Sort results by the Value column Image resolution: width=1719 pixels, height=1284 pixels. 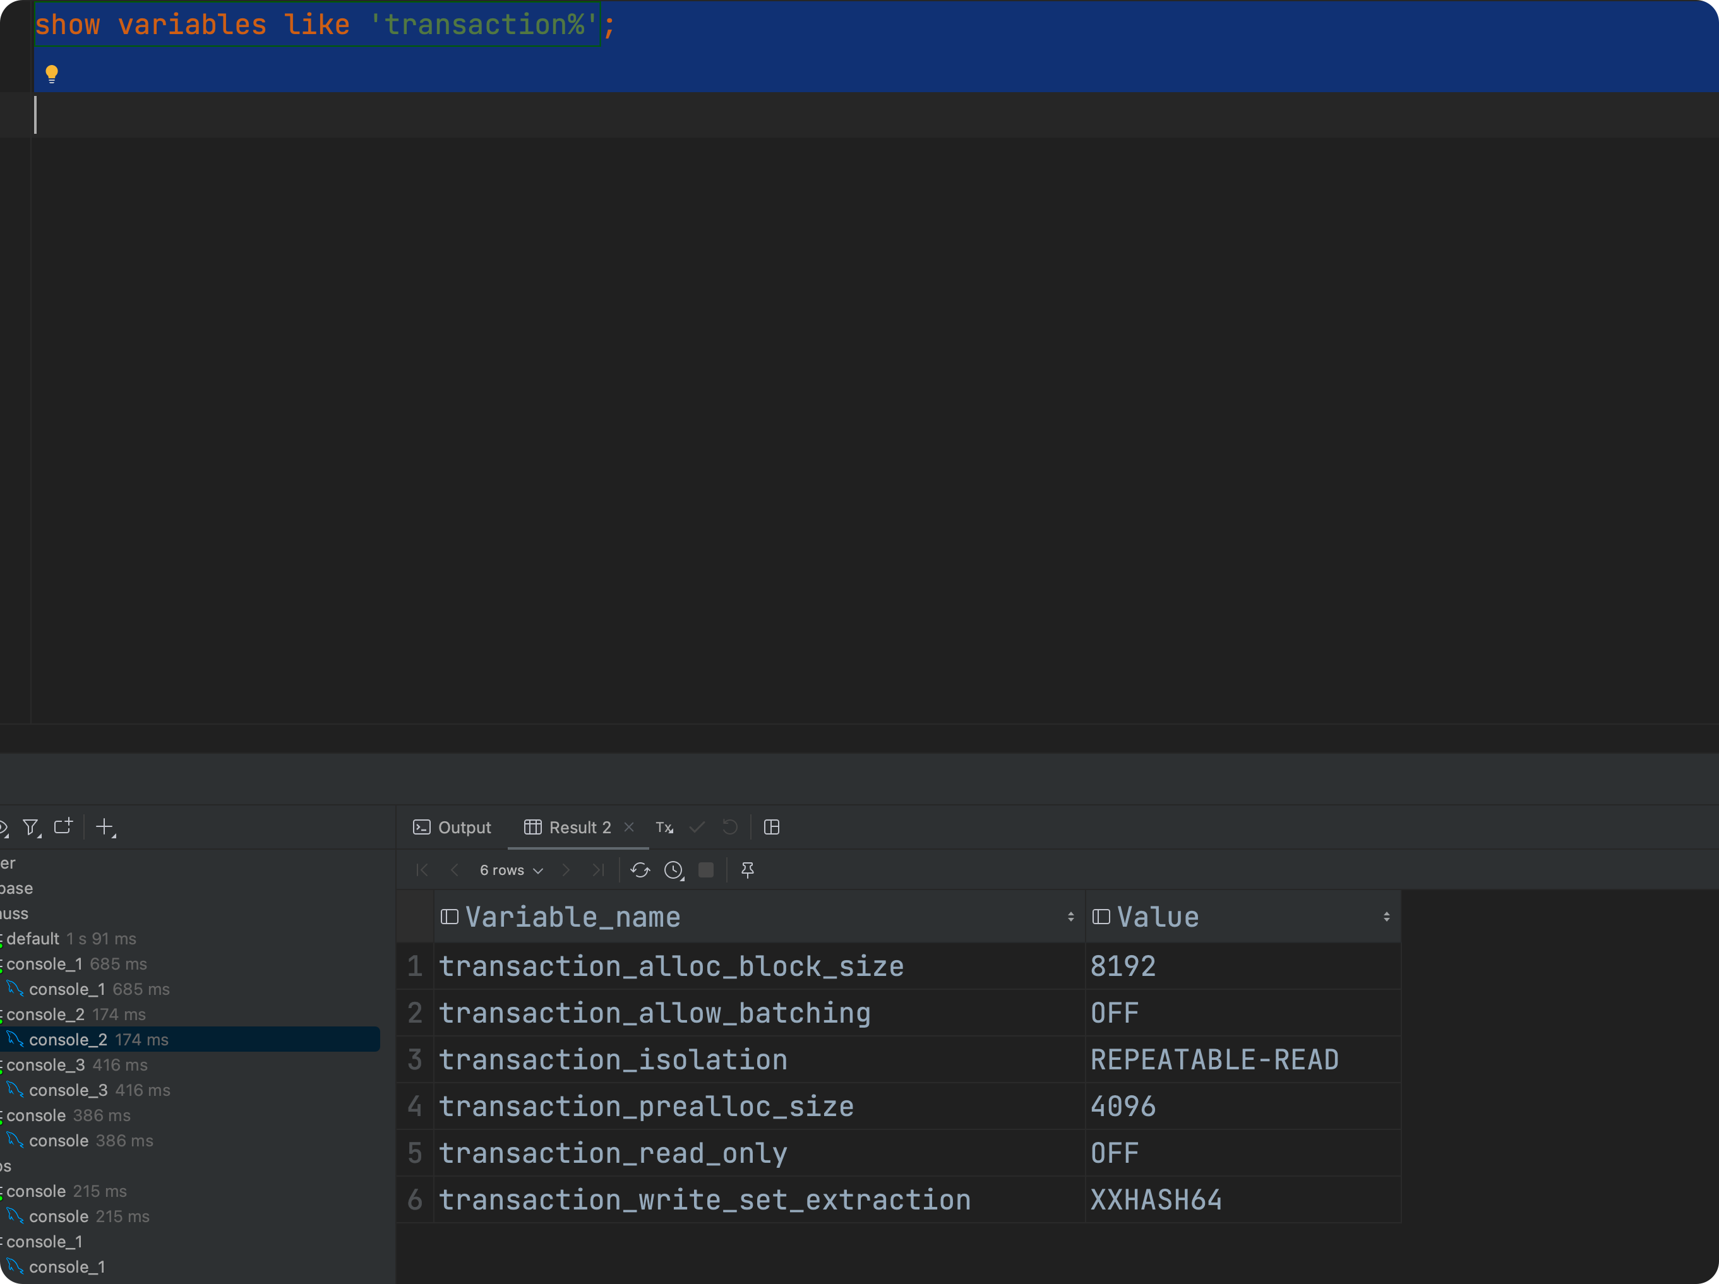pos(1388,917)
